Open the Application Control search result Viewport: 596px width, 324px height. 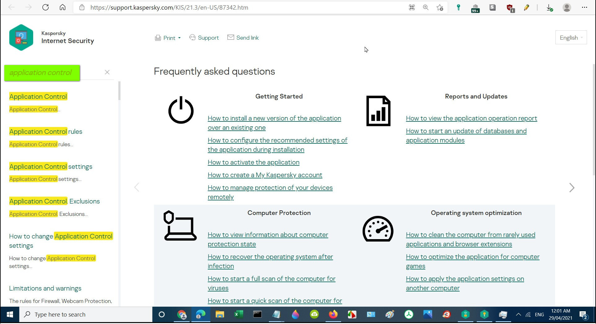pyautogui.click(x=38, y=97)
